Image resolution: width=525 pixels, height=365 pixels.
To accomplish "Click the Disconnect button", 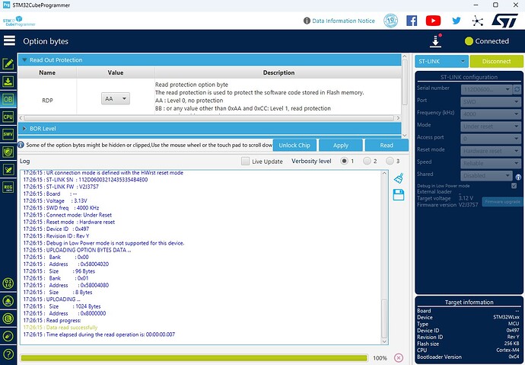I will pyautogui.click(x=495, y=62).
